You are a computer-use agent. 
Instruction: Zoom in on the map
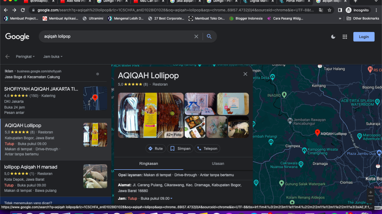(x=371, y=192)
